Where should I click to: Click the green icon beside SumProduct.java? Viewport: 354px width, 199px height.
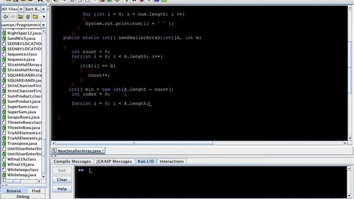(4, 101)
